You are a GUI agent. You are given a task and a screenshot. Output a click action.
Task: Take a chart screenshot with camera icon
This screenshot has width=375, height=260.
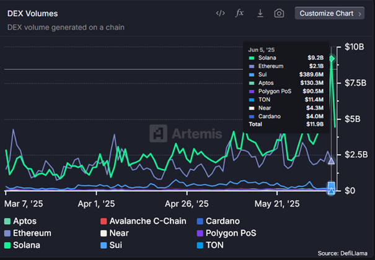[279, 14]
